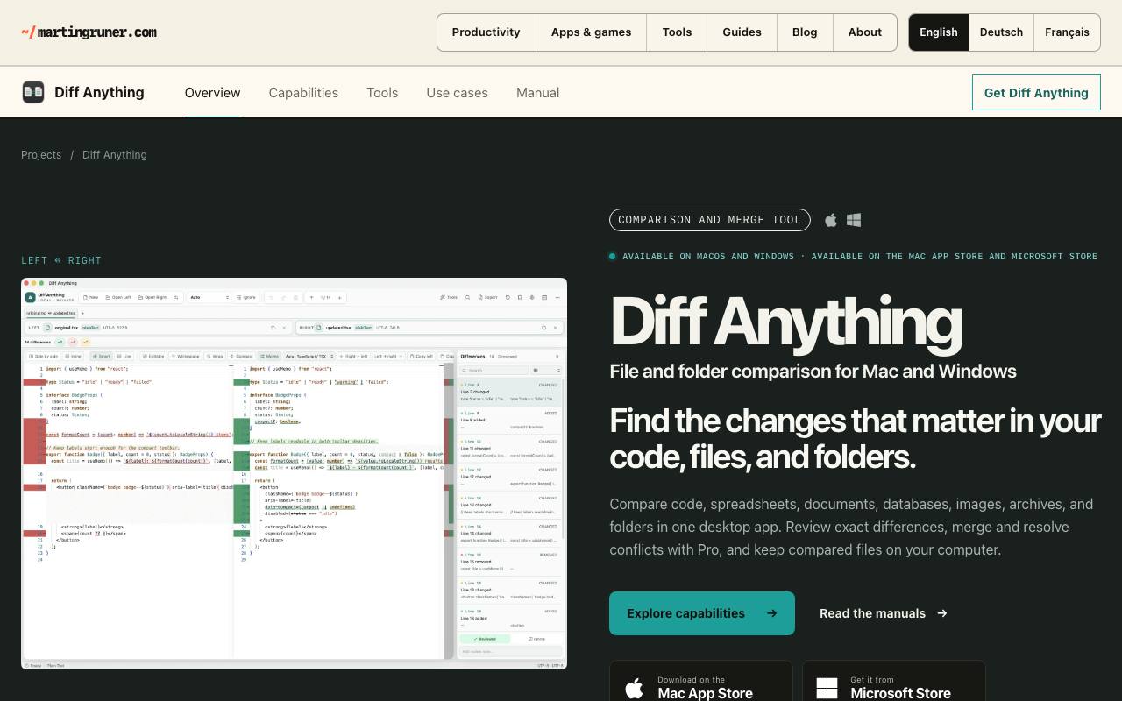The height and width of the screenshot is (701, 1122).
Task: Switch site language to Deutsch
Action: coord(1001,32)
